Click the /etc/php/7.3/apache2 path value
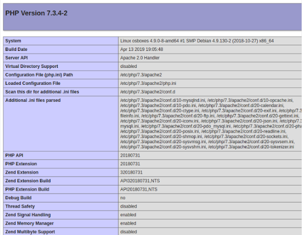 tap(141, 75)
